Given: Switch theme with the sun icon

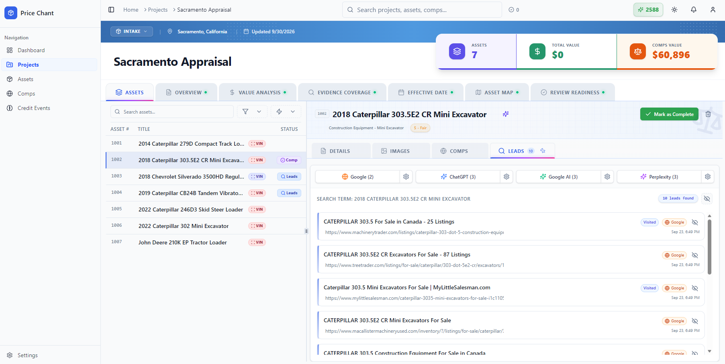Looking at the screenshot, I should (674, 10).
